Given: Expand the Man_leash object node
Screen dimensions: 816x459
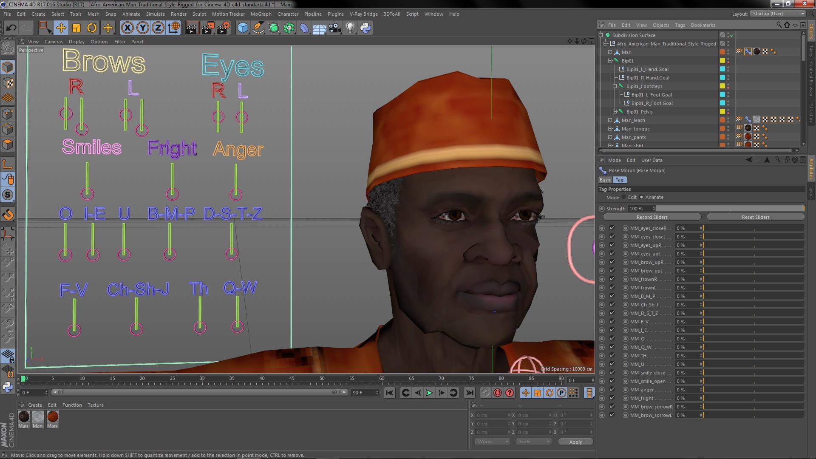Looking at the screenshot, I should 610,120.
